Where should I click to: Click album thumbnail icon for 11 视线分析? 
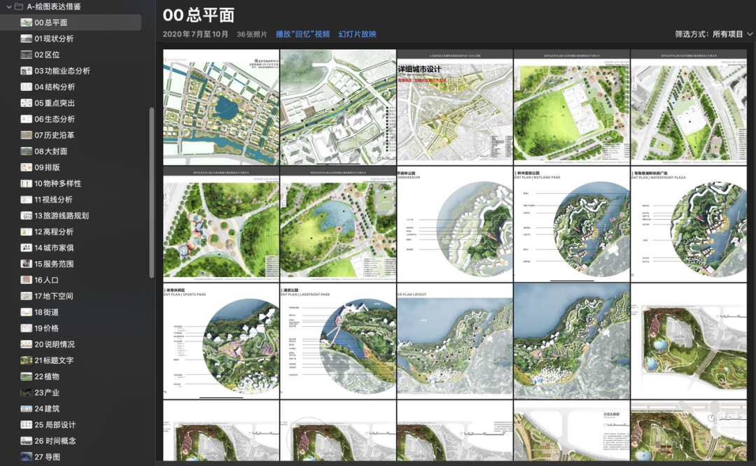pyautogui.click(x=26, y=199)
